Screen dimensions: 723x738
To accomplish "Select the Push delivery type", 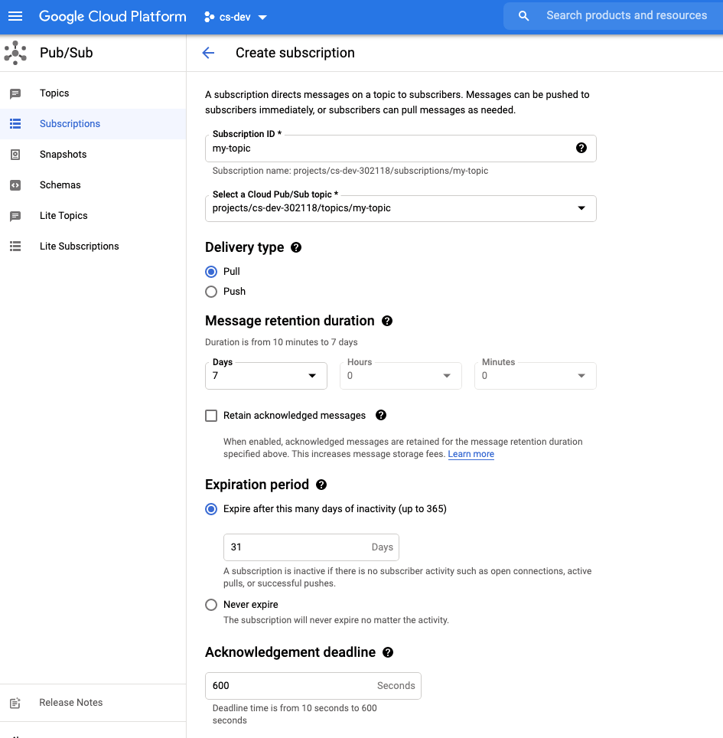I will (x=211, y=292).
